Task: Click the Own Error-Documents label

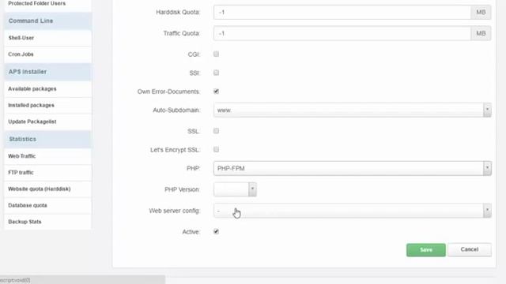Action: [x=168, y=92]
